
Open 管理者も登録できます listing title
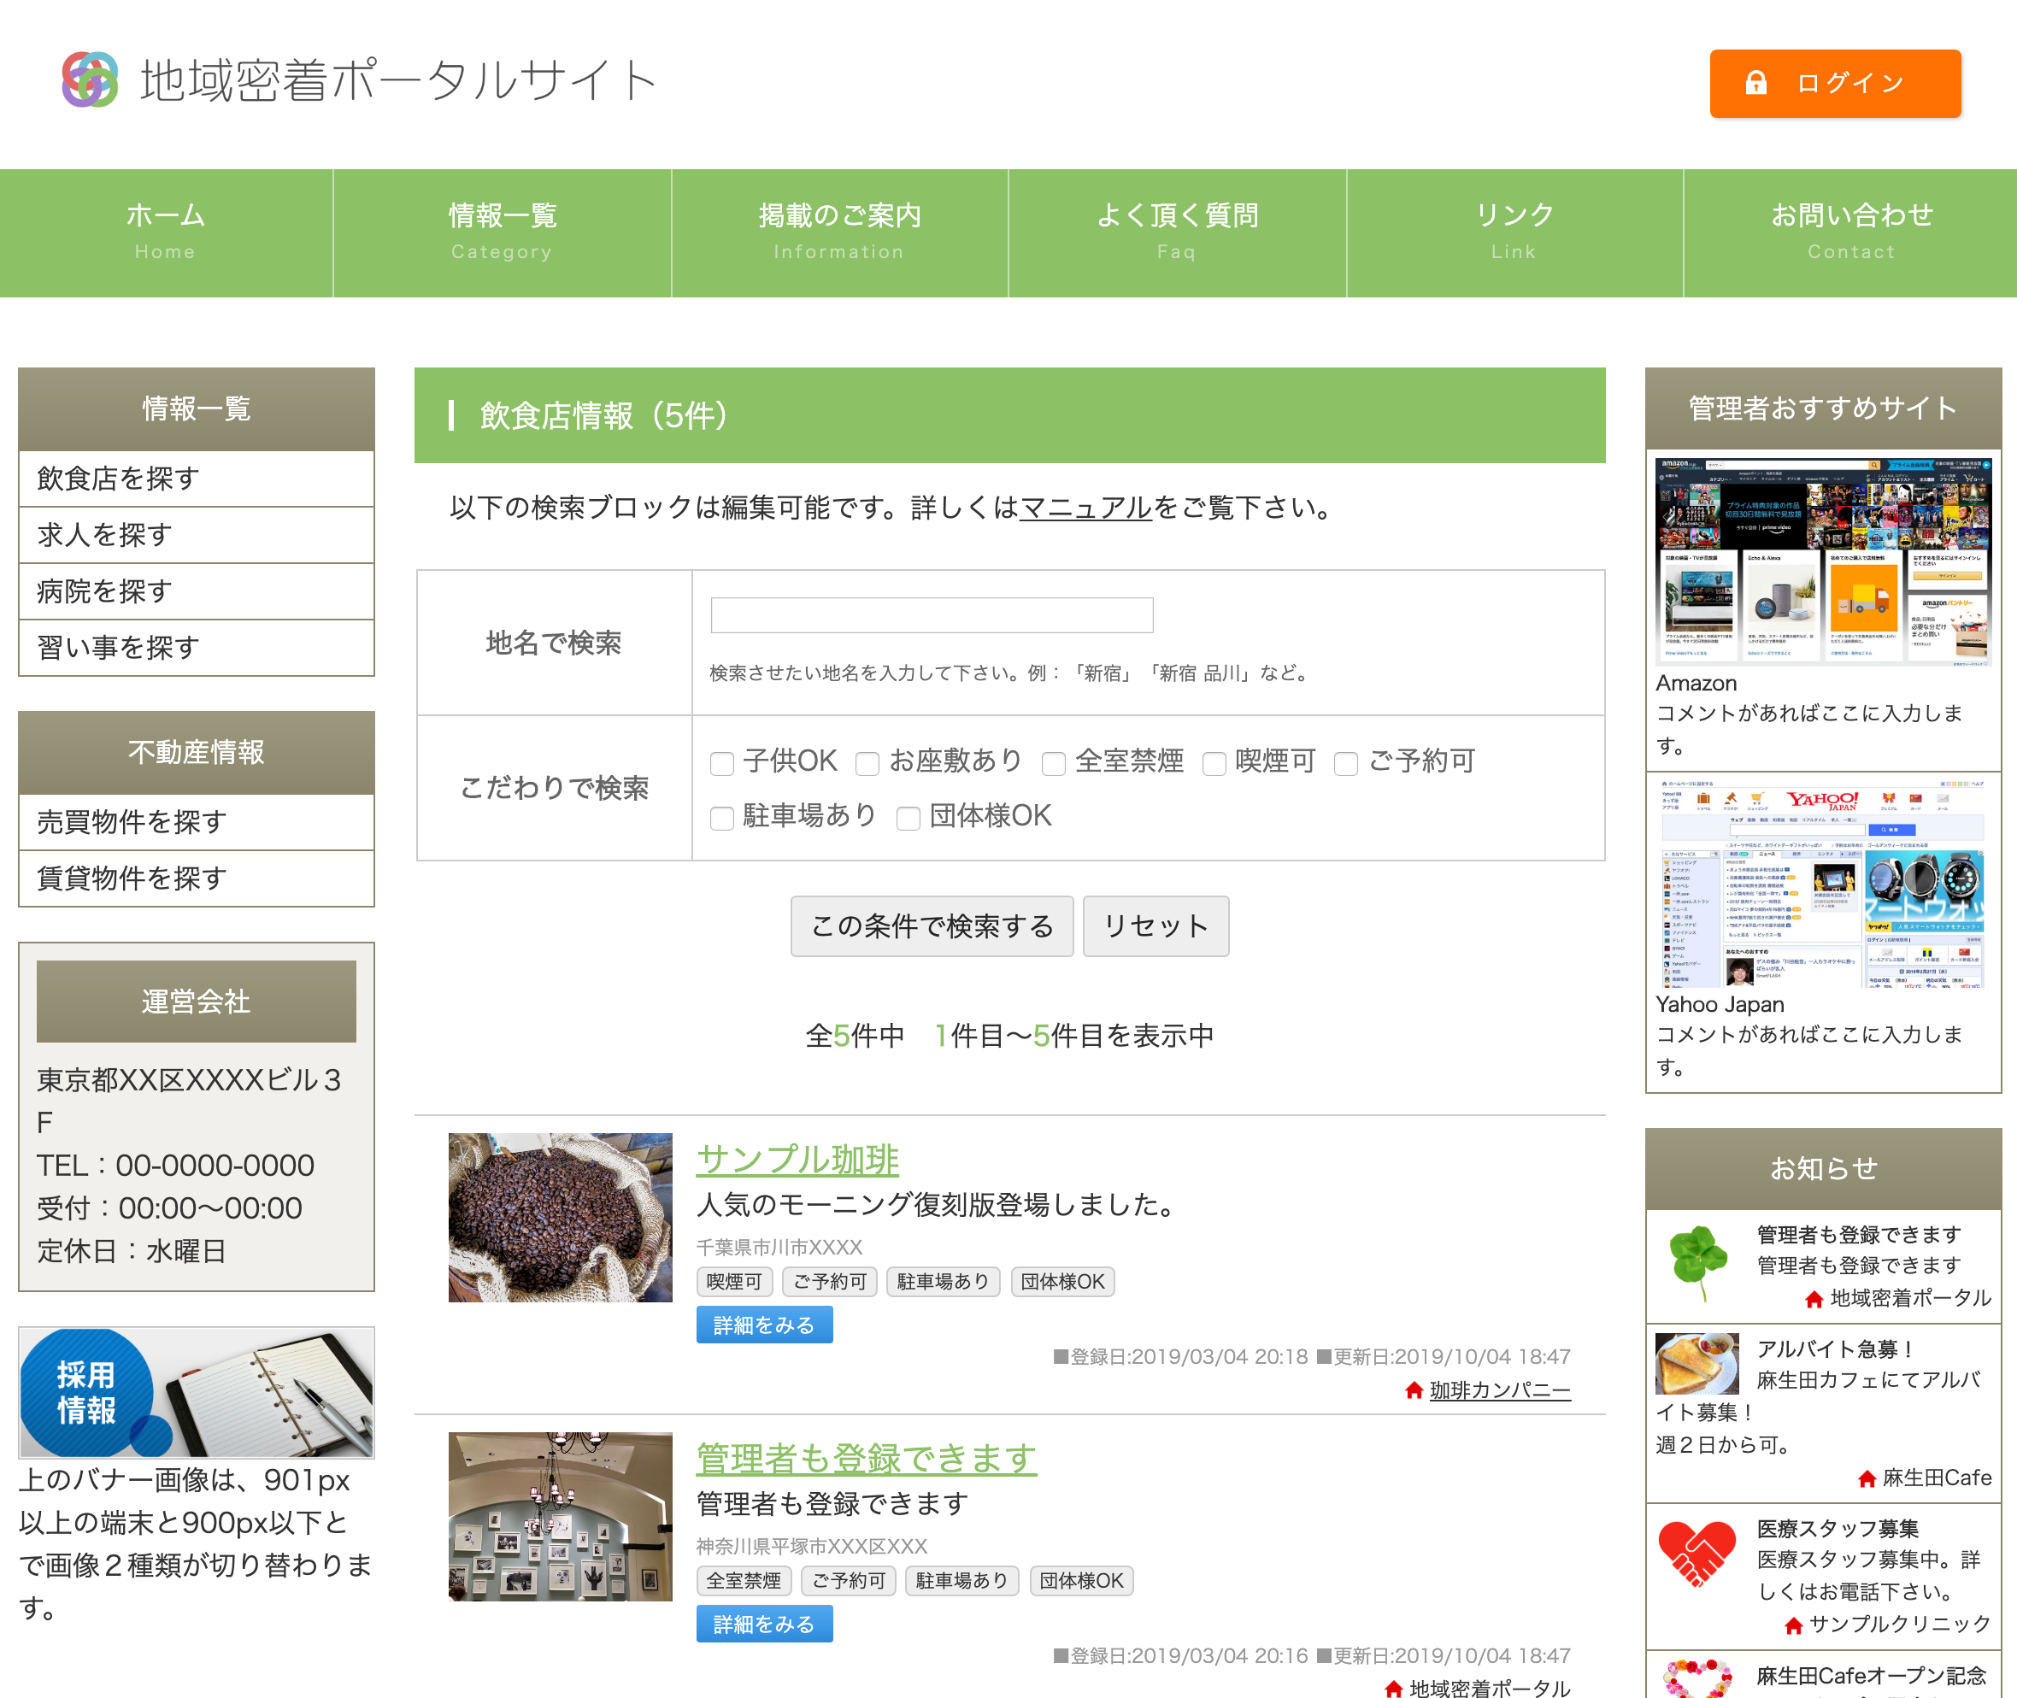(x=867, y=1459)
